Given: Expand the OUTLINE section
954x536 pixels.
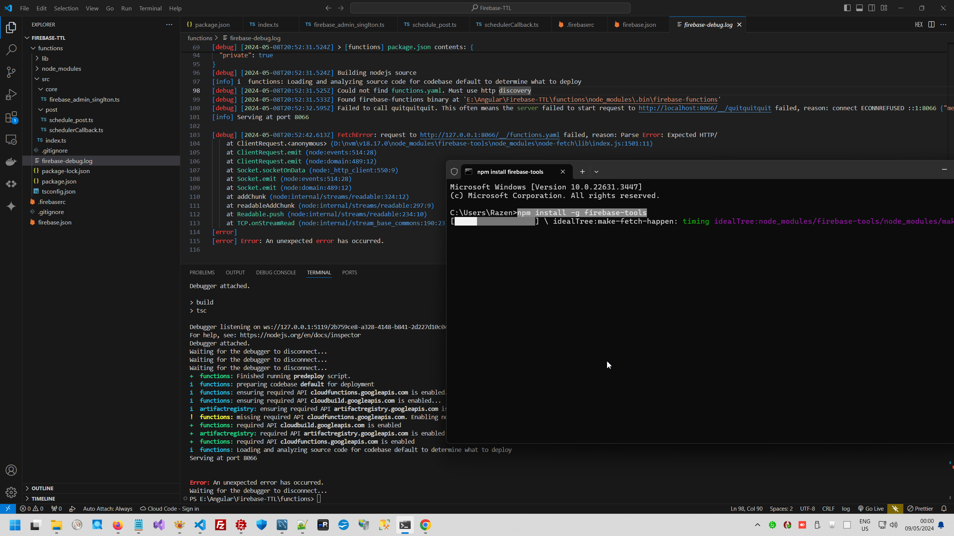Looking at the screenshot, I should pyautogui.click(x=42, y=488).
